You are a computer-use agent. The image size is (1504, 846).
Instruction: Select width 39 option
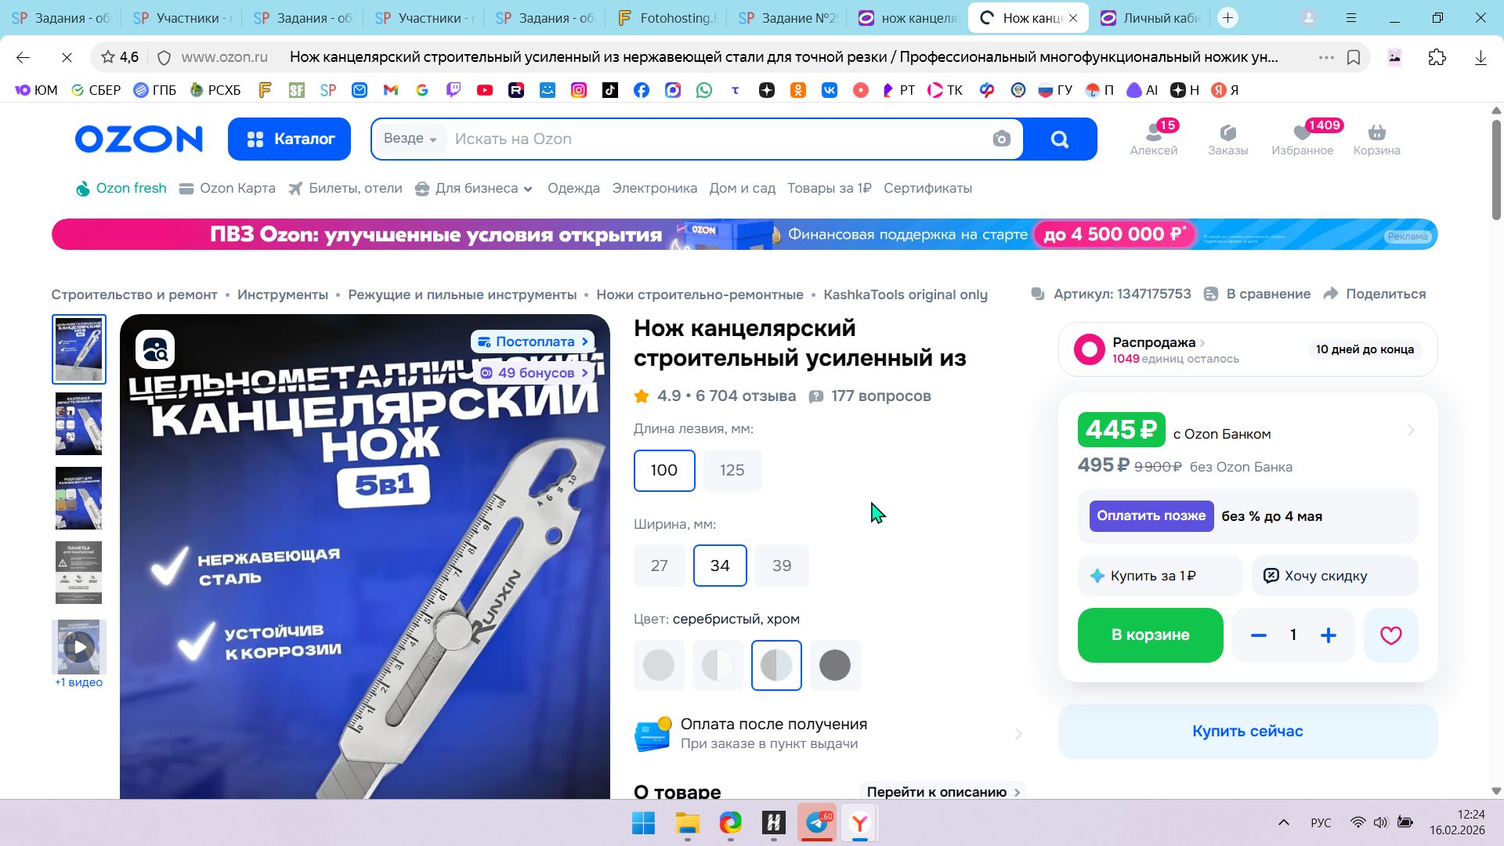click(x=782, y=566)
